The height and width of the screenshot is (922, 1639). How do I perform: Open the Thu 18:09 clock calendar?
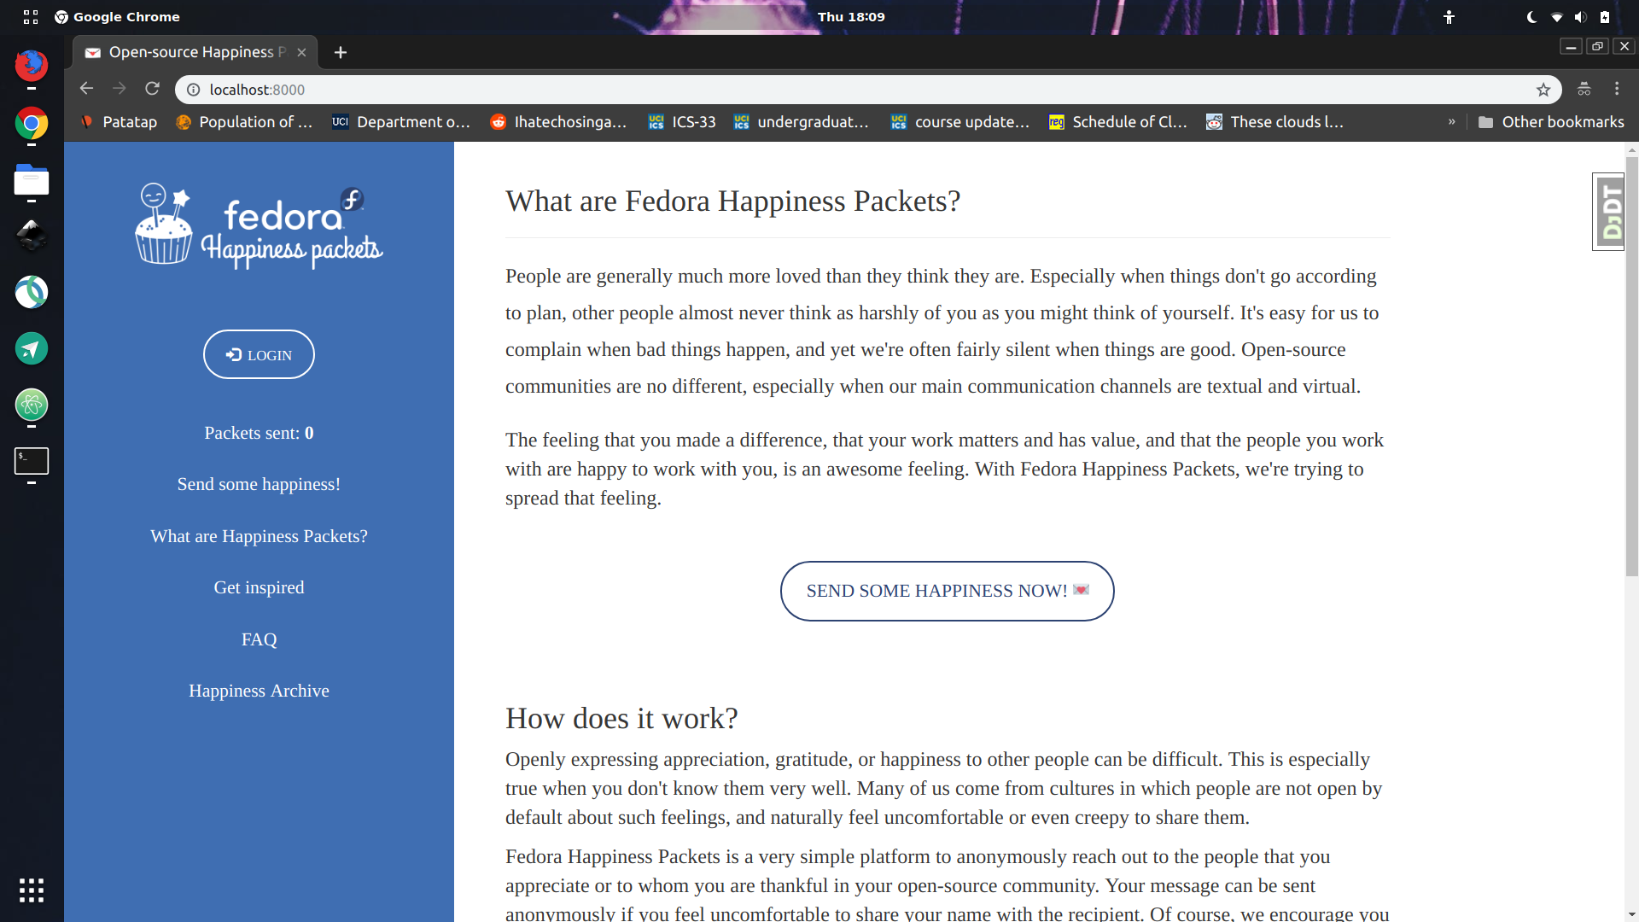click(851, 17)
